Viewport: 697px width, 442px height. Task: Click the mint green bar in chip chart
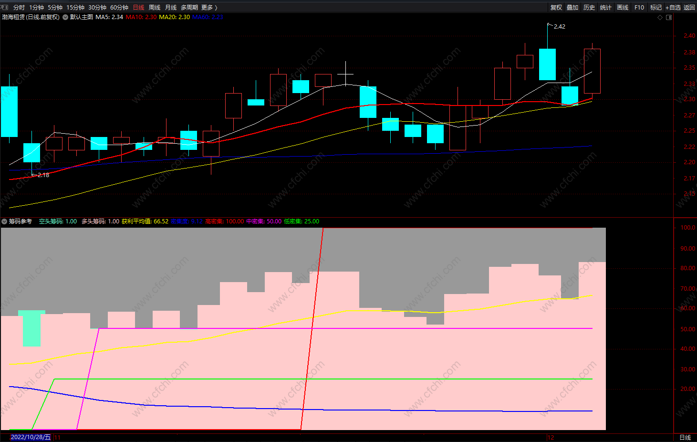32,328
